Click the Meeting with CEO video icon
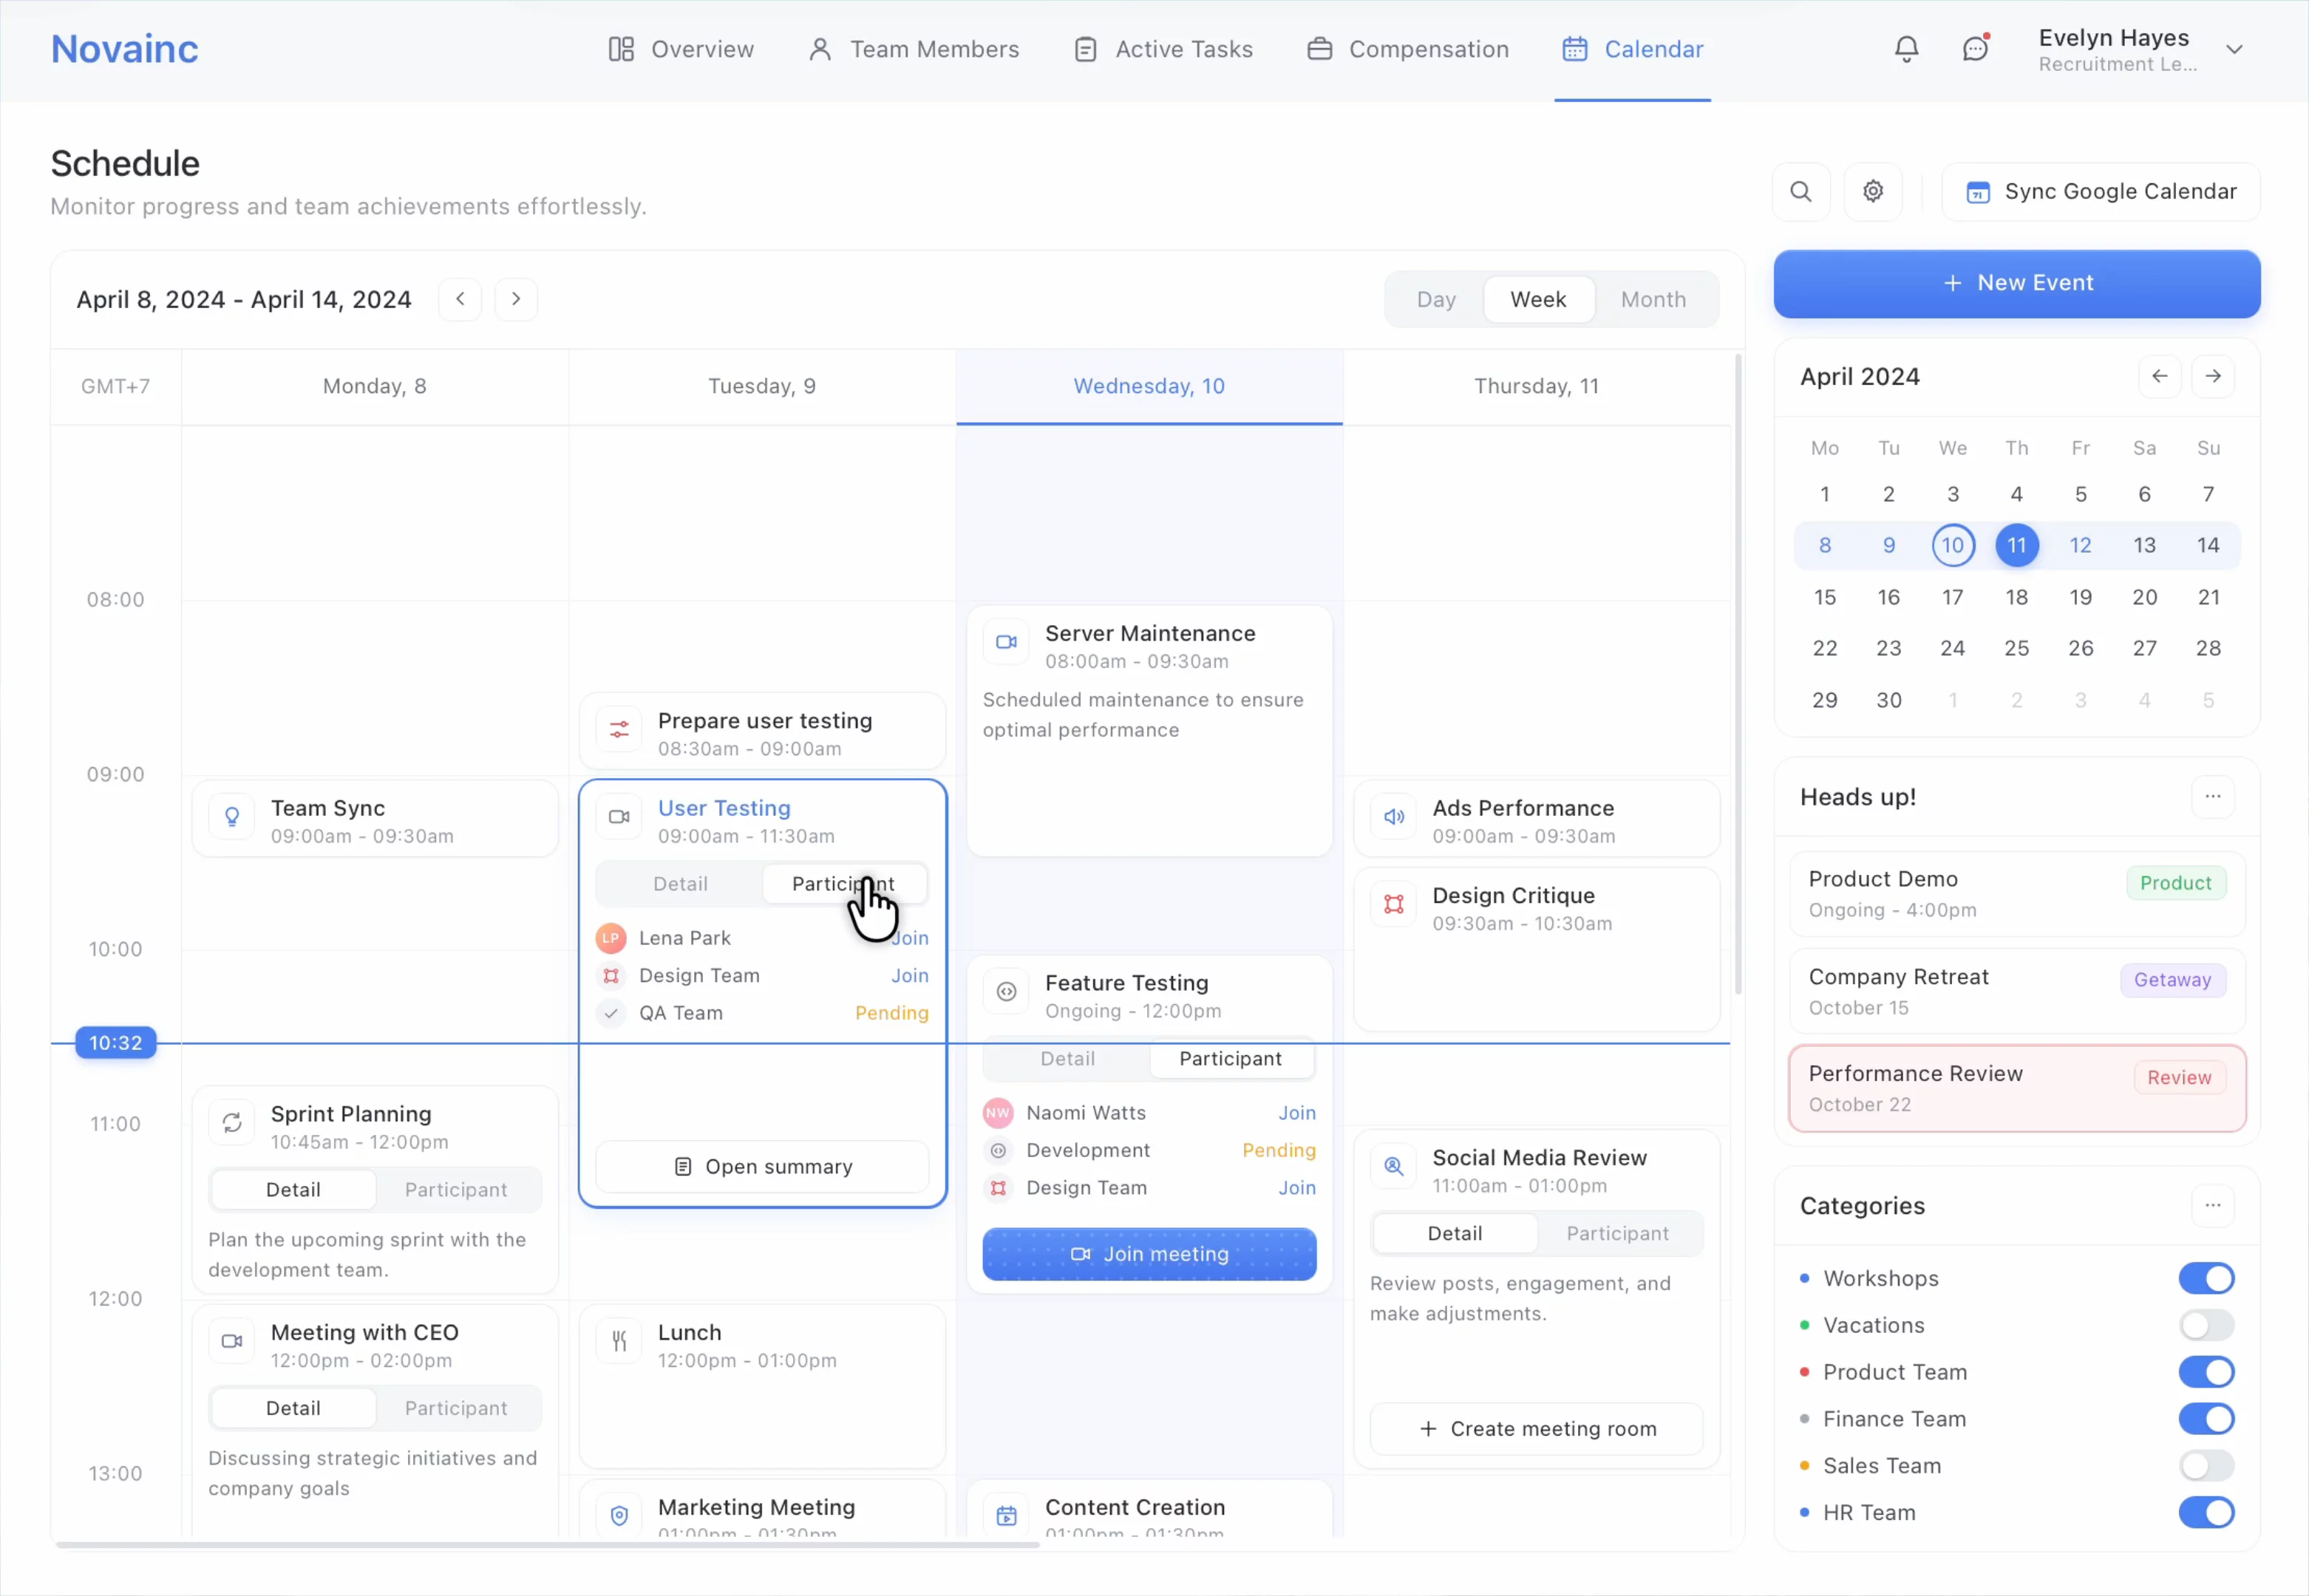This screenshot has height=1596, width=2309. coord(232,1341)
